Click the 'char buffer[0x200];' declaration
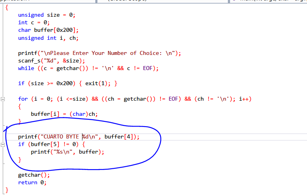The image size is (307, 195). 48,30
